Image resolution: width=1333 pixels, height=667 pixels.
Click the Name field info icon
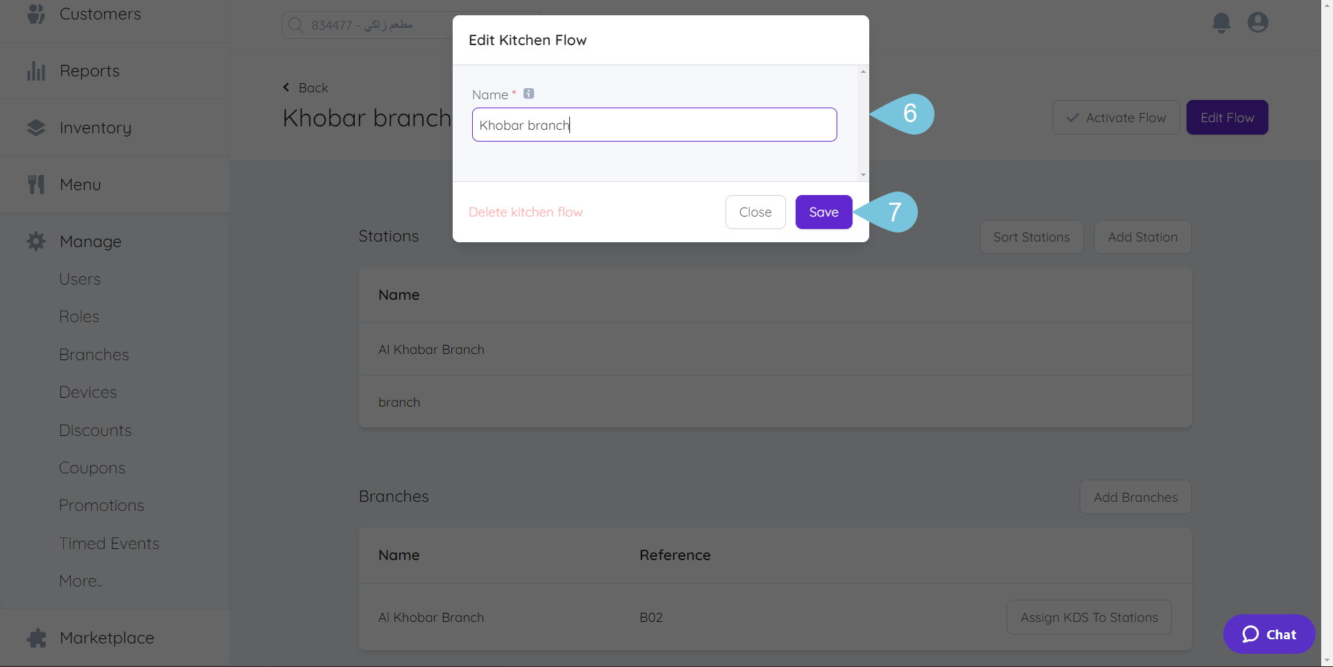pyautogui.click(x=528, y=94)
